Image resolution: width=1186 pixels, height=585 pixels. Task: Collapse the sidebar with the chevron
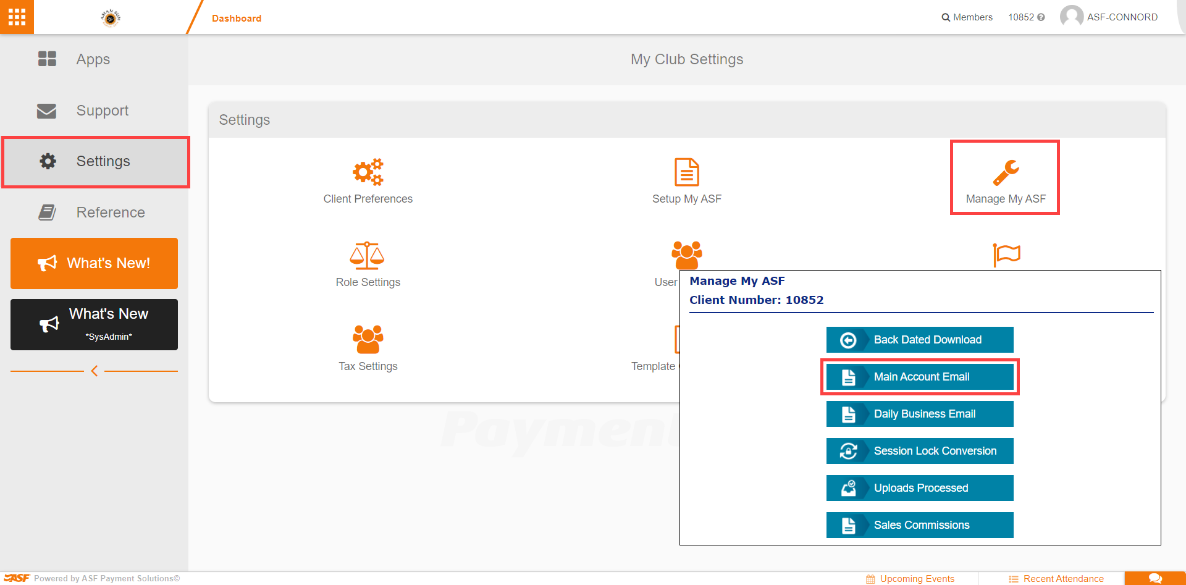pos(95,371)
